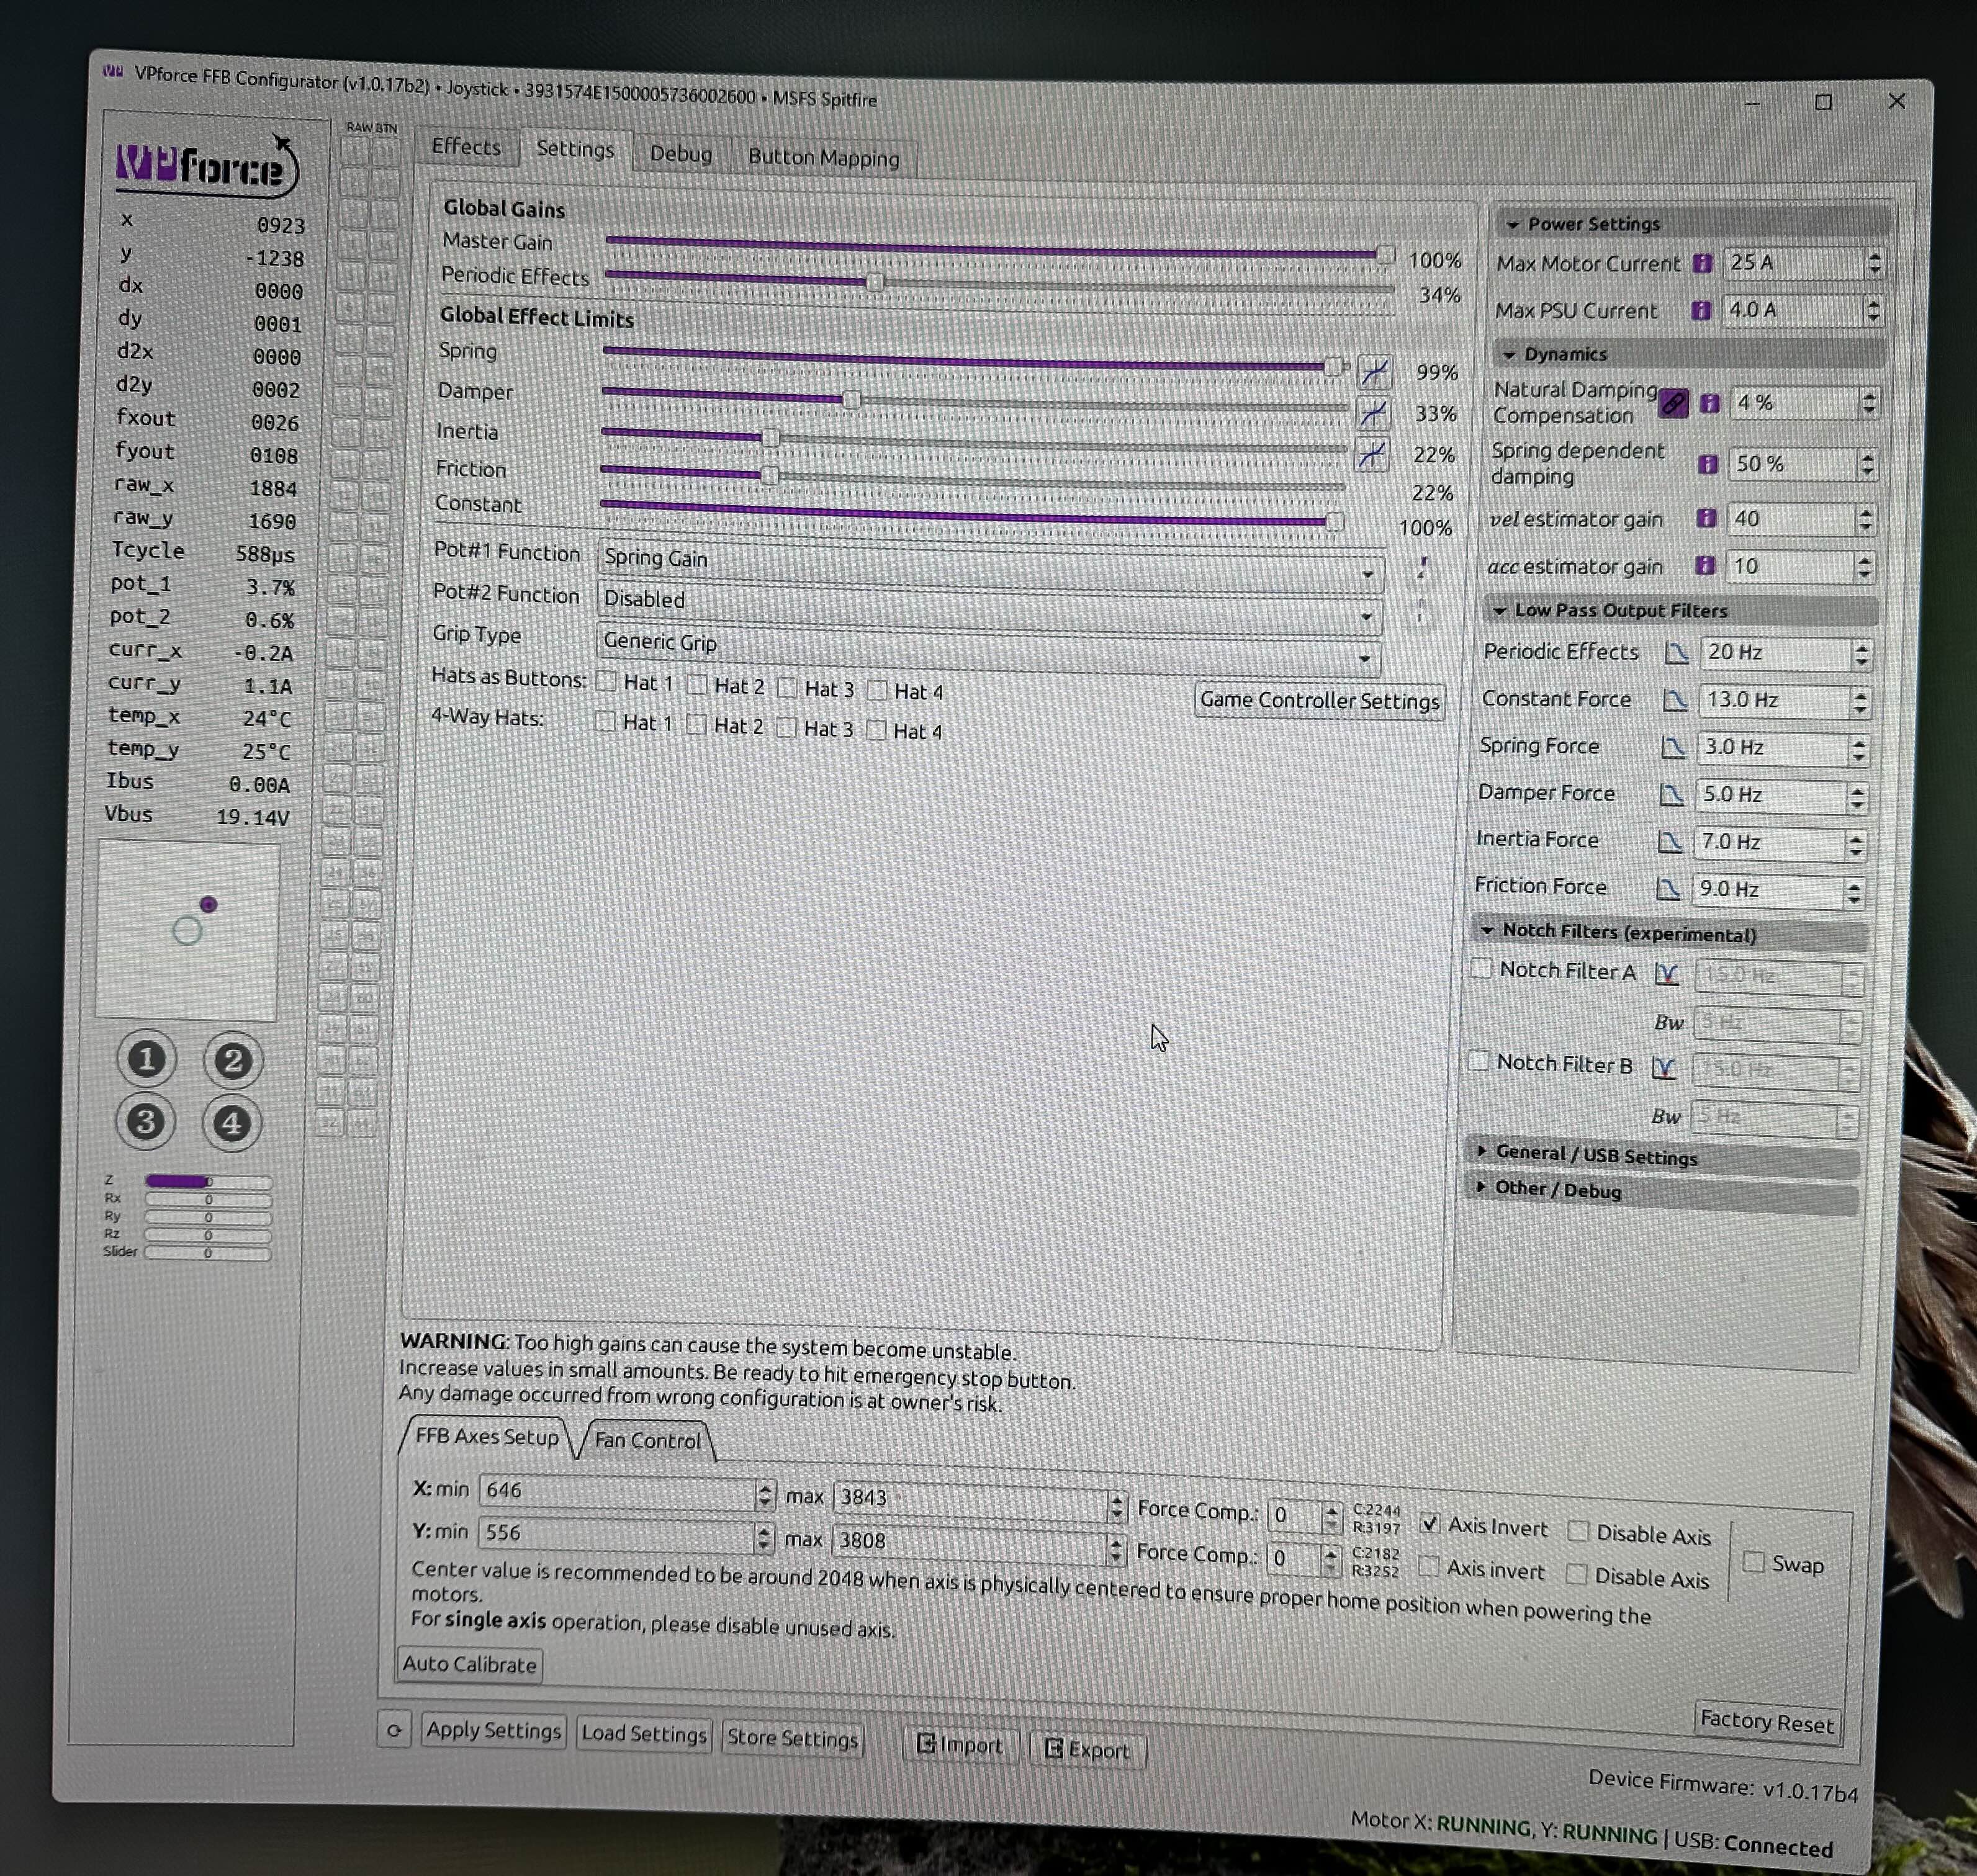Click the Periodic Effects gain slider handle

(875, 283)
